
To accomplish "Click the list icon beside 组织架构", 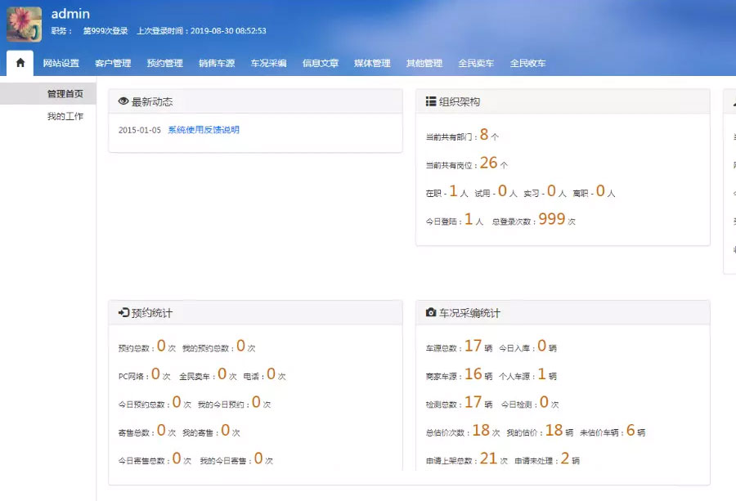I will pyautogui.click(x=431, y=102).
